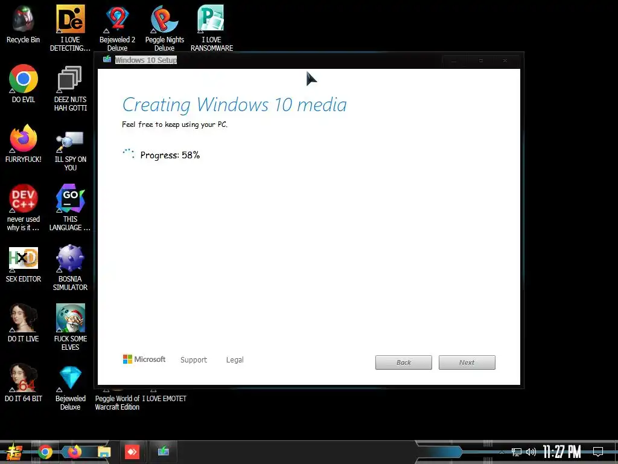Click the volume speaker tray icon
618x464 pixels.
pyautogui.click(x=531, y=452)
